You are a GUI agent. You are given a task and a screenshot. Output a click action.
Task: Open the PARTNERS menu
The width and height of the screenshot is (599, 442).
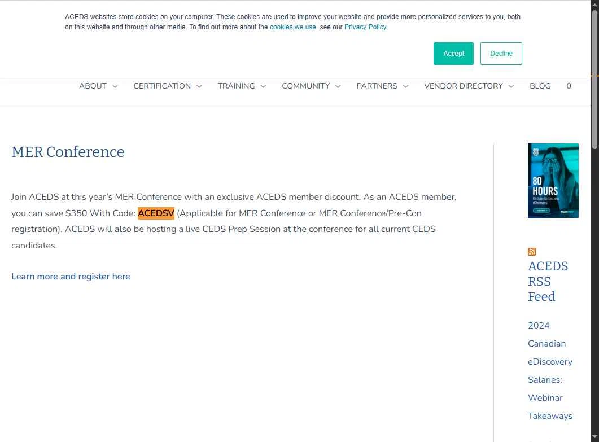tap(377, 86)
